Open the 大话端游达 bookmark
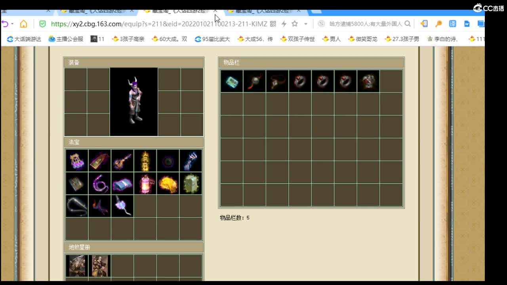 (x=24, y=39)
